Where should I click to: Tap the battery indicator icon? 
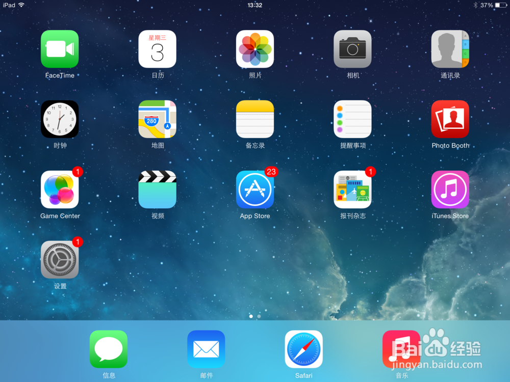click(501, 5)
